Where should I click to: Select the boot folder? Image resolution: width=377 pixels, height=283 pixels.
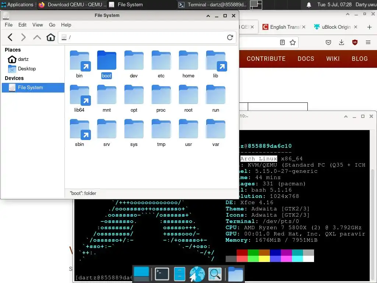(x=107, y=64)
